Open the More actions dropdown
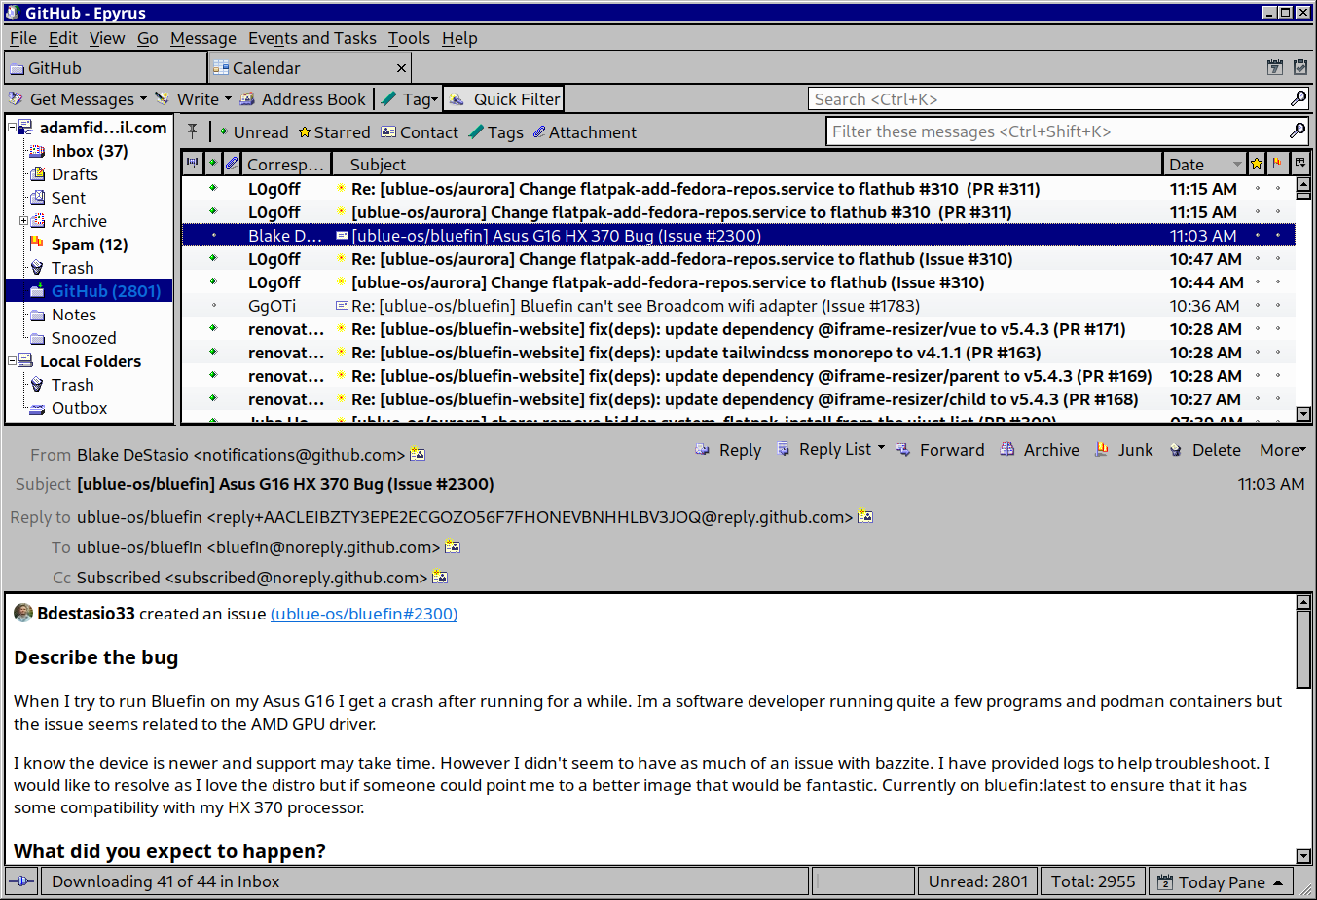1317x900 pixels. pyautogui.click(x=1282, y=450)
